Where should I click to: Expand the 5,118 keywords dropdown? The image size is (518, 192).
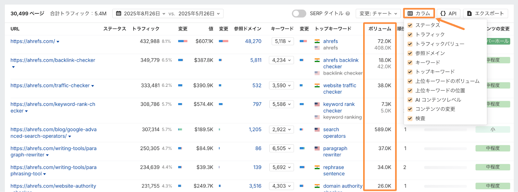click(x=282, y=41)
